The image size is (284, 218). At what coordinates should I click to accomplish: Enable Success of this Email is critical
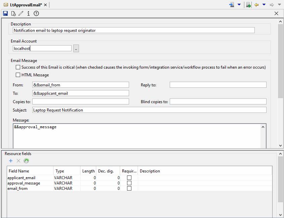18,67
